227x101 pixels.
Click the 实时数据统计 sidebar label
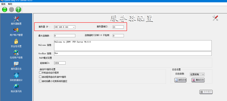[x=16, y=80]
